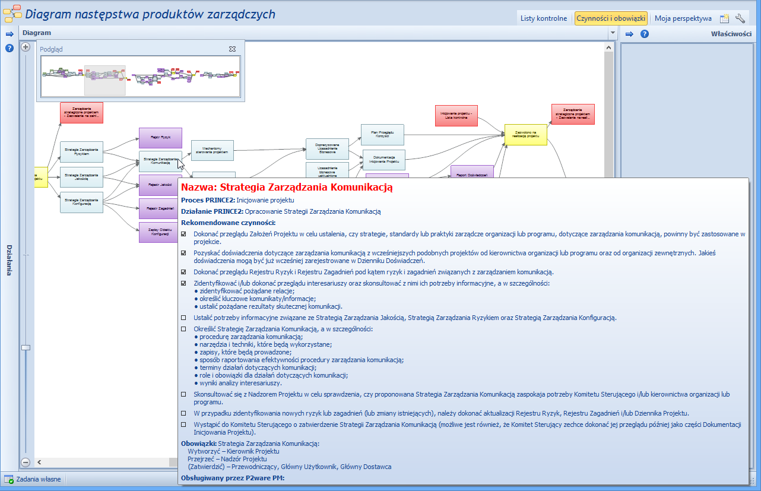Click the Wytworzyć – Kierownik Projektu line
This screenshot has width=761, height=491.
coord(233,451)
